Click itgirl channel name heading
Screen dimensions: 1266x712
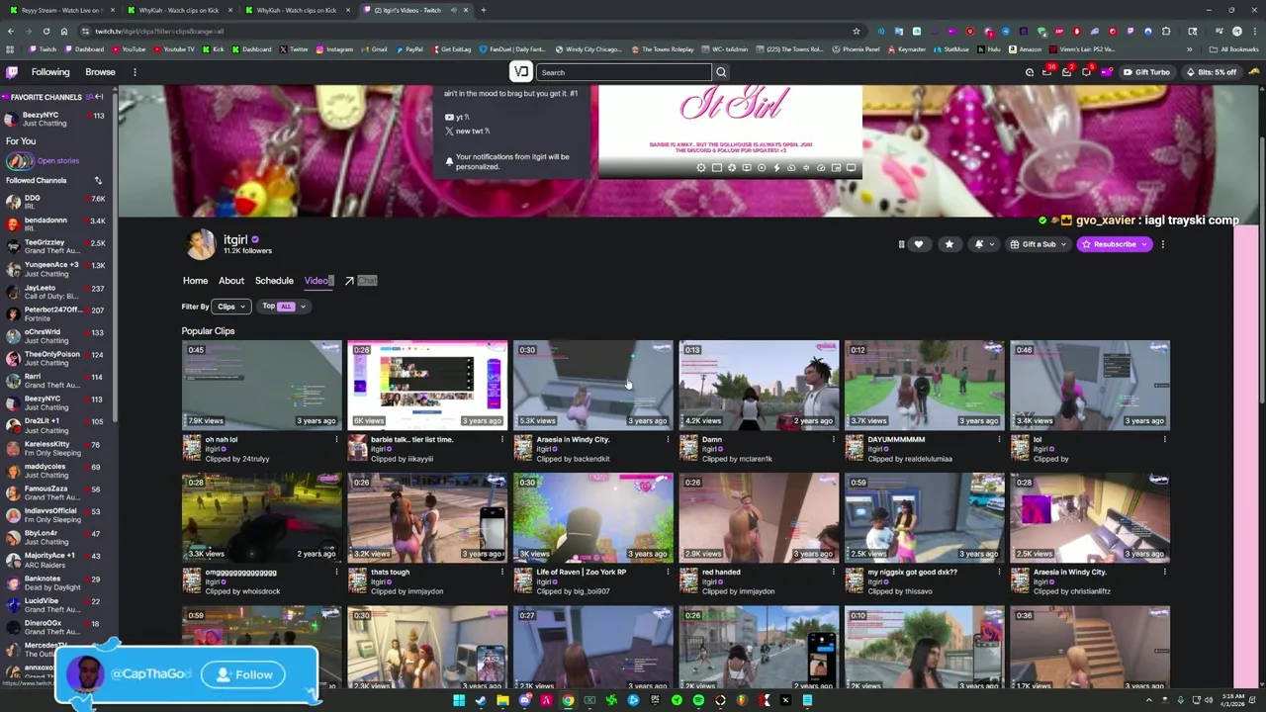pyautogui.click(x=235, y=239)
